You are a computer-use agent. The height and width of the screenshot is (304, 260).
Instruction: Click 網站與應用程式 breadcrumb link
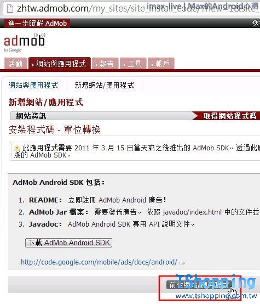coord(33,85)
